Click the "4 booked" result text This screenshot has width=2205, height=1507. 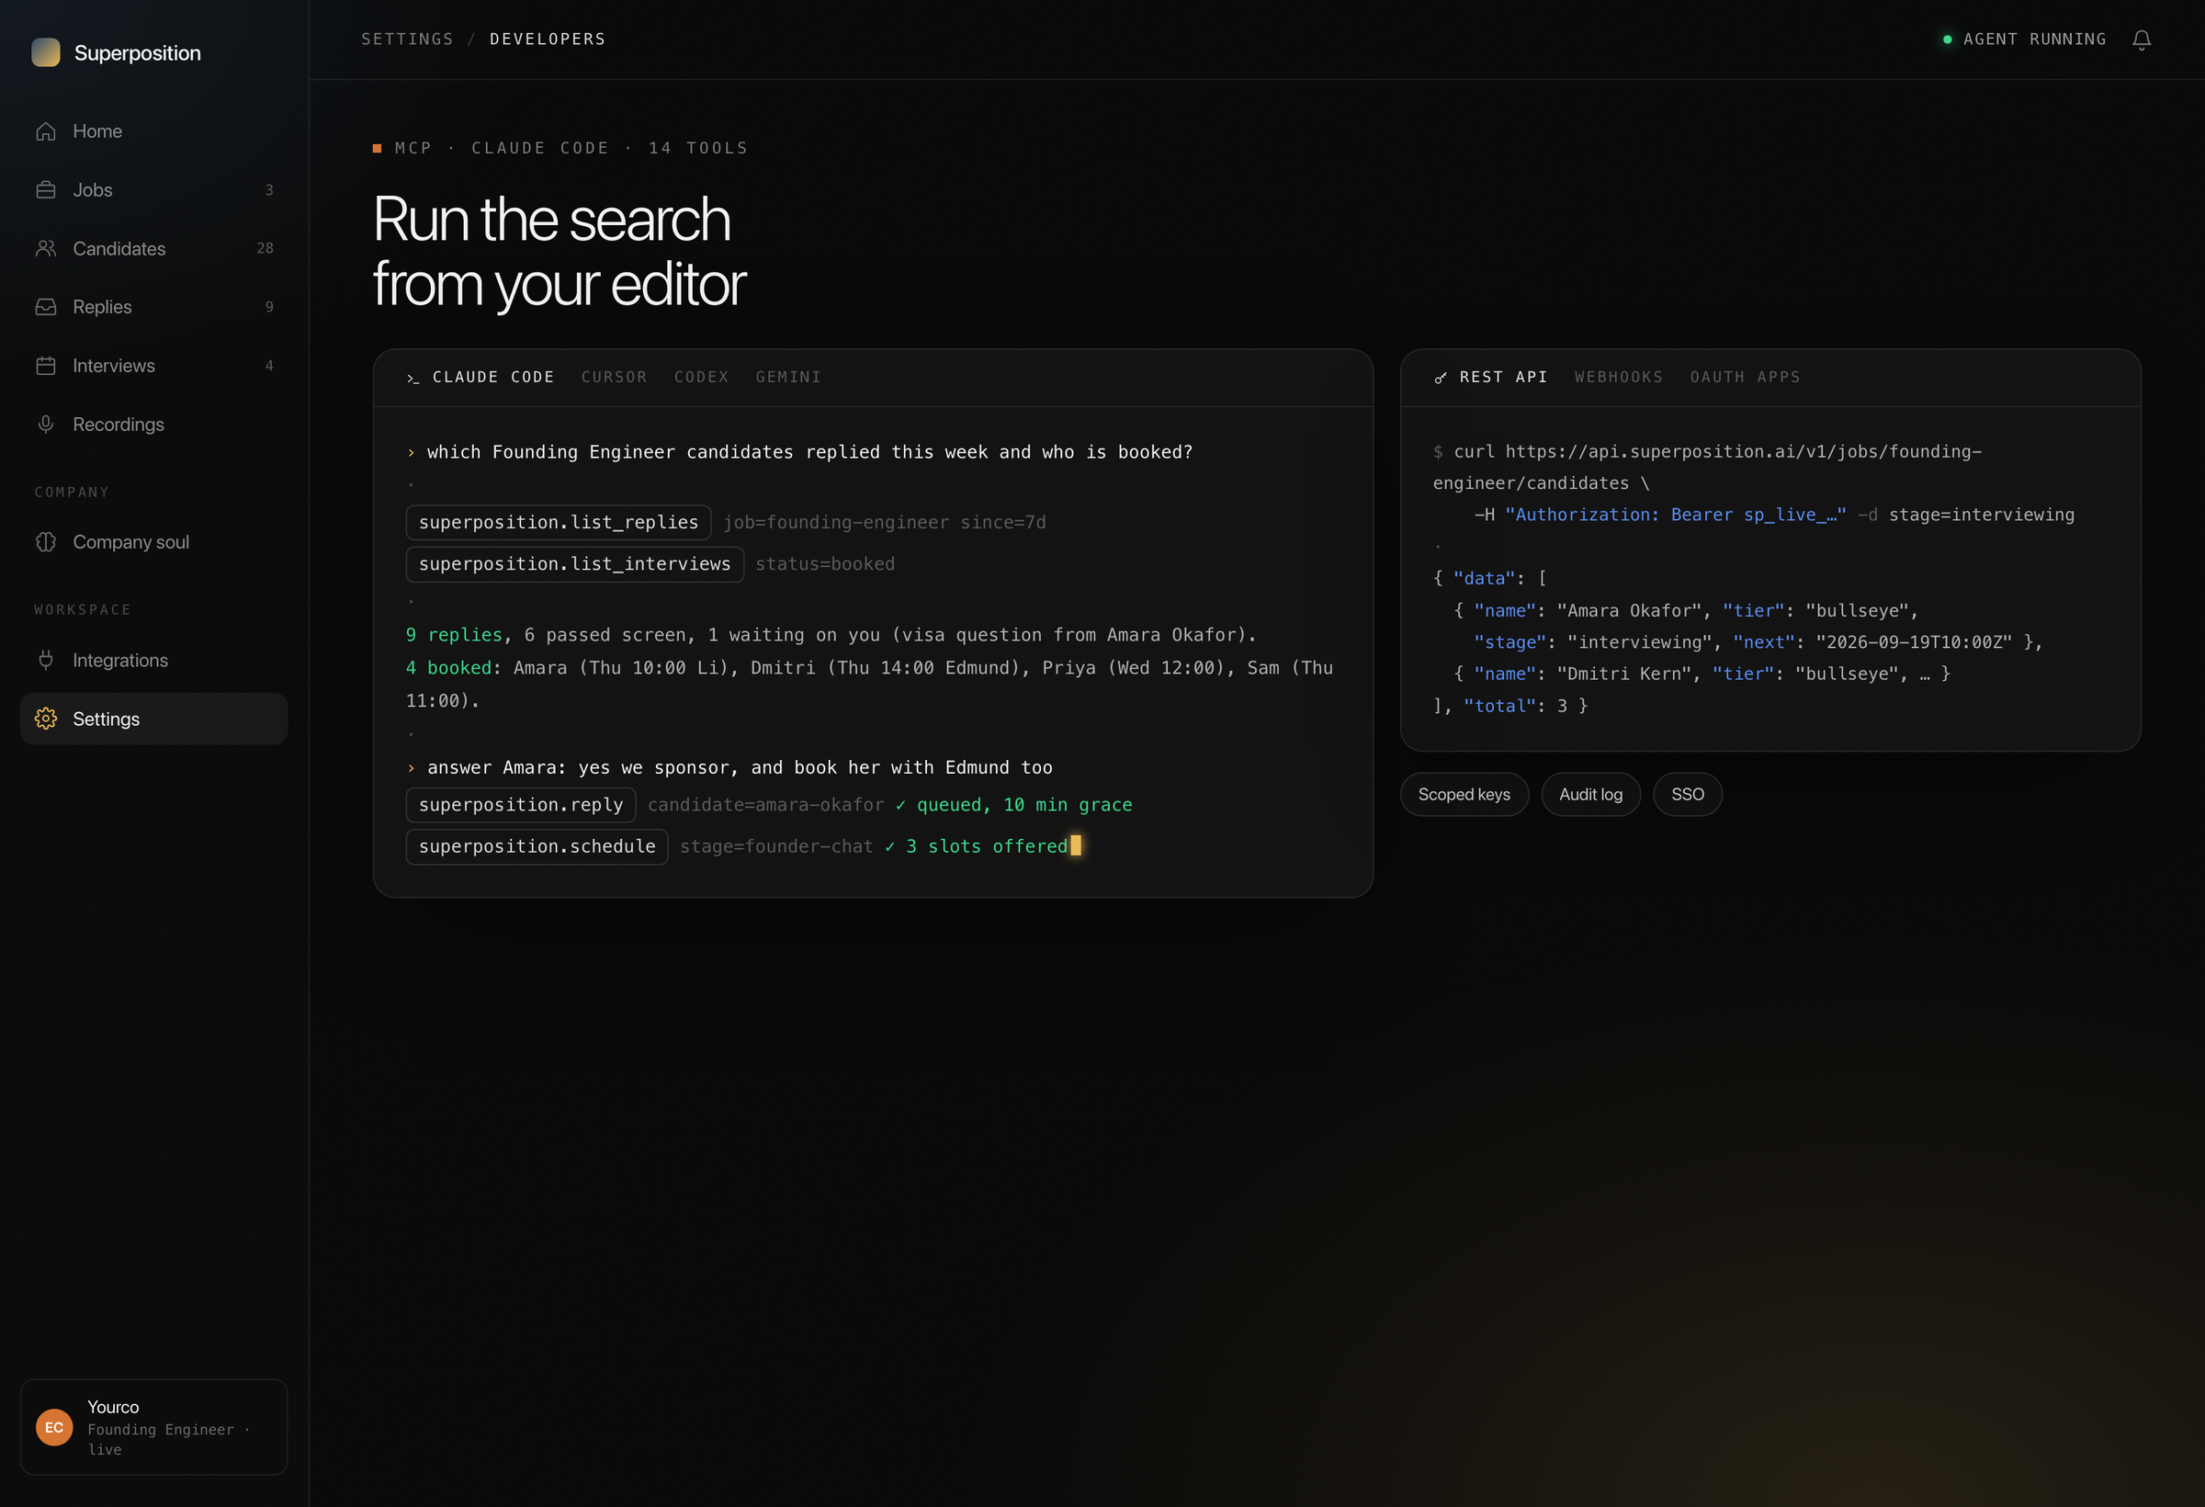[x=448, y=668]
